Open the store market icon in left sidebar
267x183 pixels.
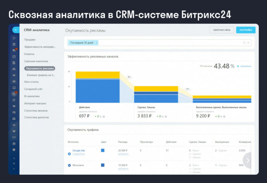pos(14,144)
